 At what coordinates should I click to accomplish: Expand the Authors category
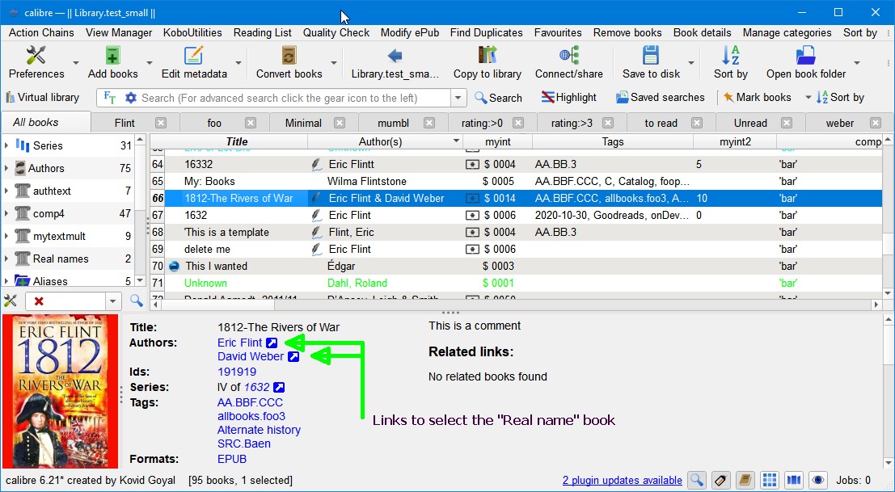(x=6, y=168)
